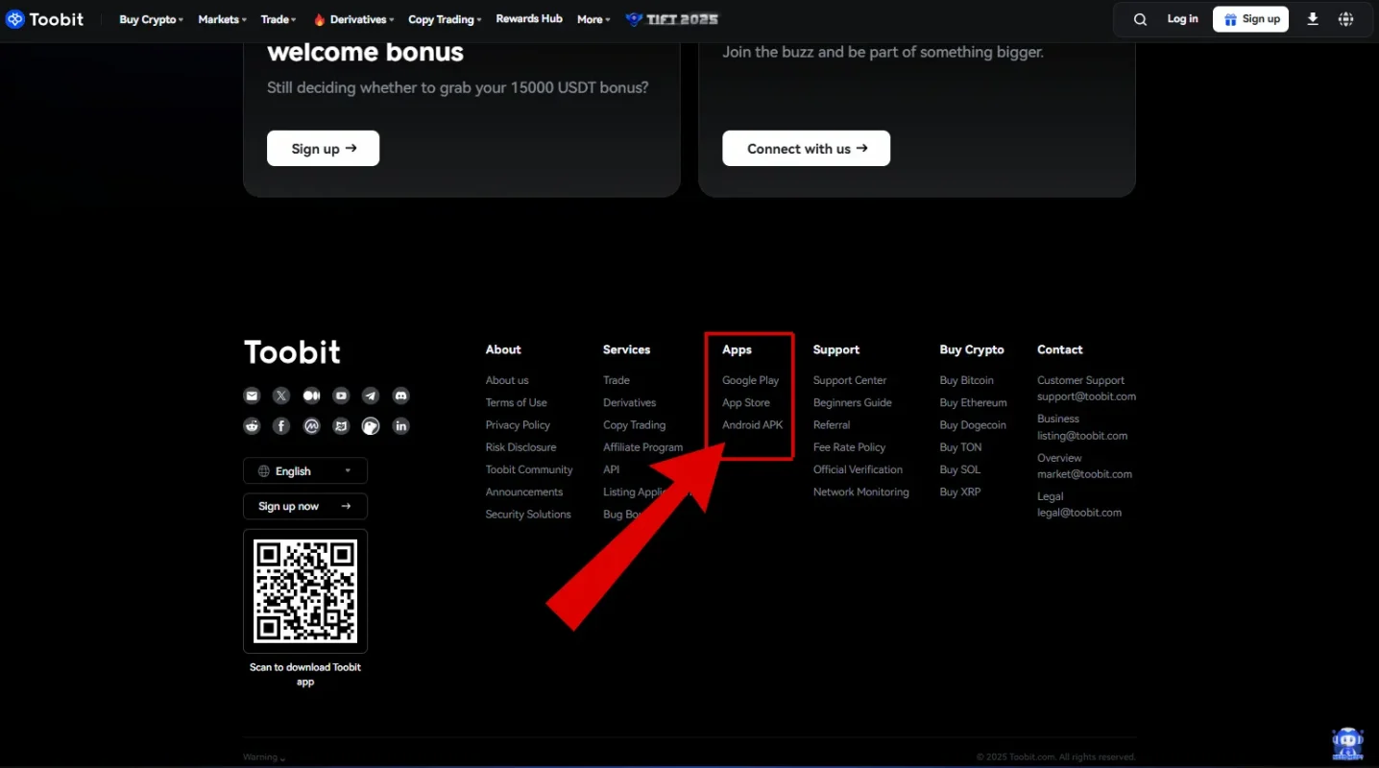
Task: Open the Copy Trading dropdown menu
Action: click(445, 19)
